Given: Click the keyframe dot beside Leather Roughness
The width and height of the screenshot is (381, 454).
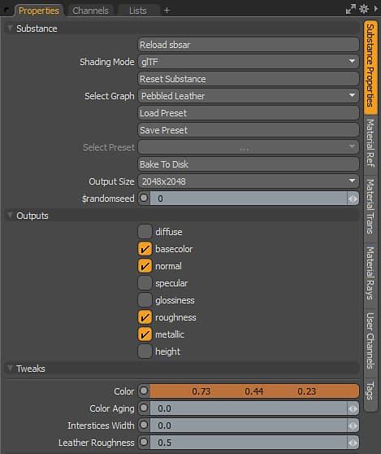Looking at the screenshot, I should point(144,443).
